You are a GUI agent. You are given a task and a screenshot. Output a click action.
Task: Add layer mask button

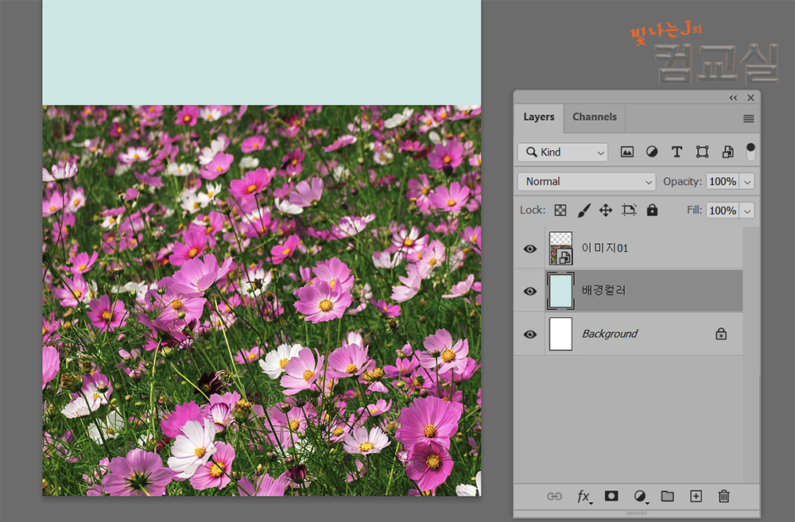click(611, 496)
